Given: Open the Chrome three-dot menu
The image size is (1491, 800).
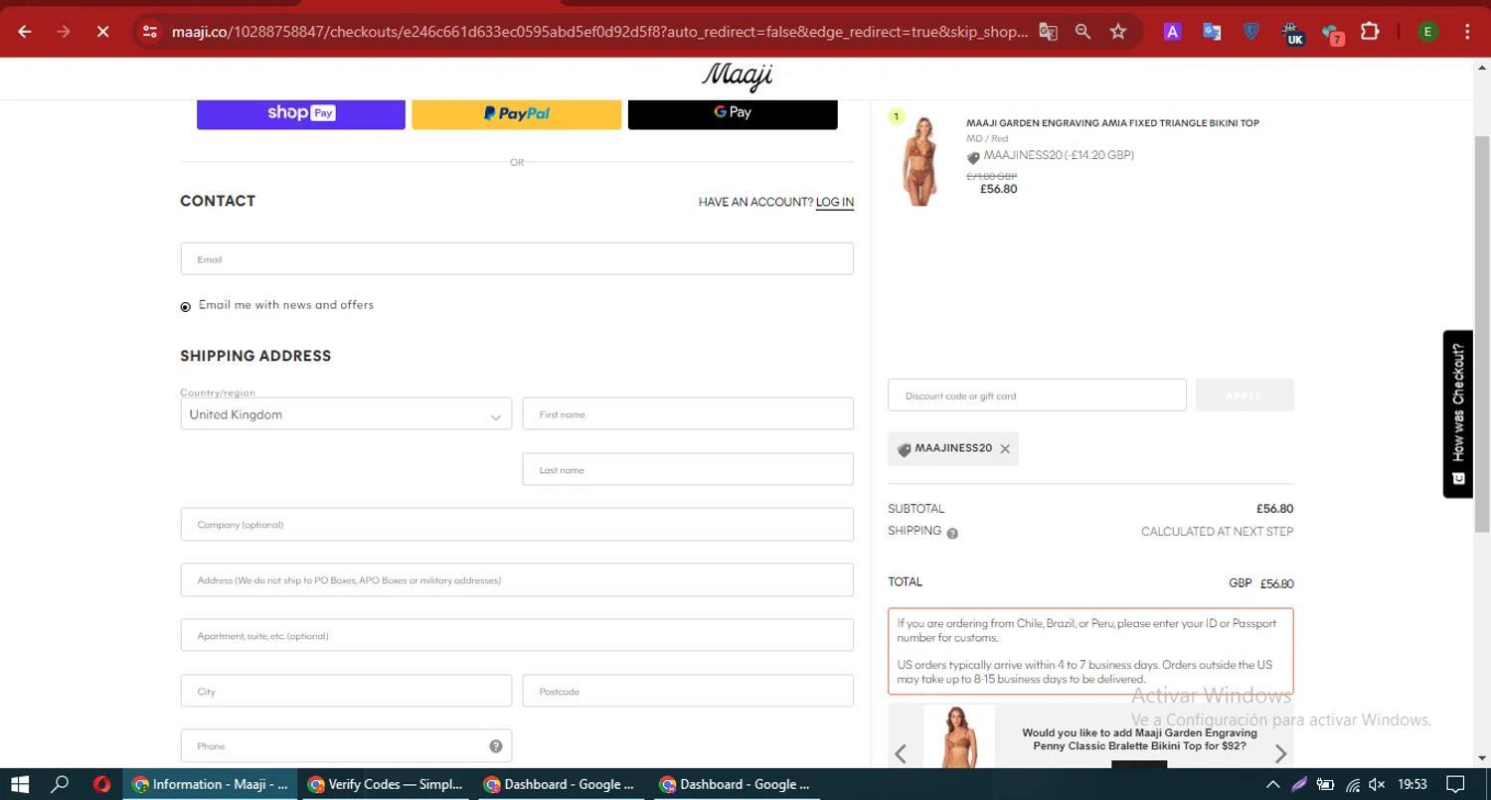Looking at the screenshot, I should click(1467, 32).
